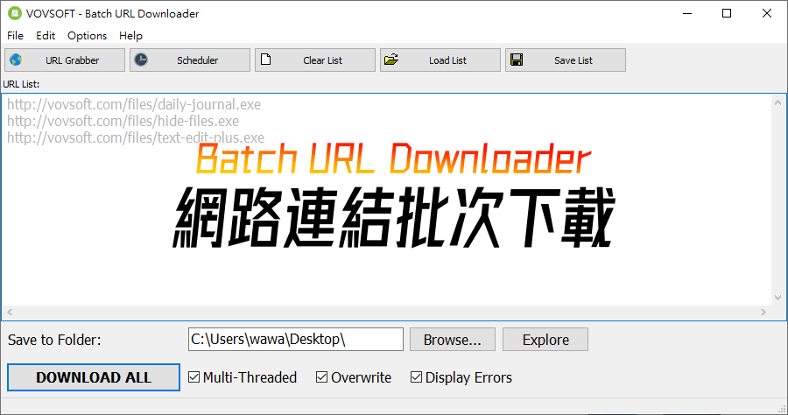Image resolution: width=788 pixels, height=415 pixels.
Task: Toggle the Multi-Threaded checkbox
Action: pos(194,376)
